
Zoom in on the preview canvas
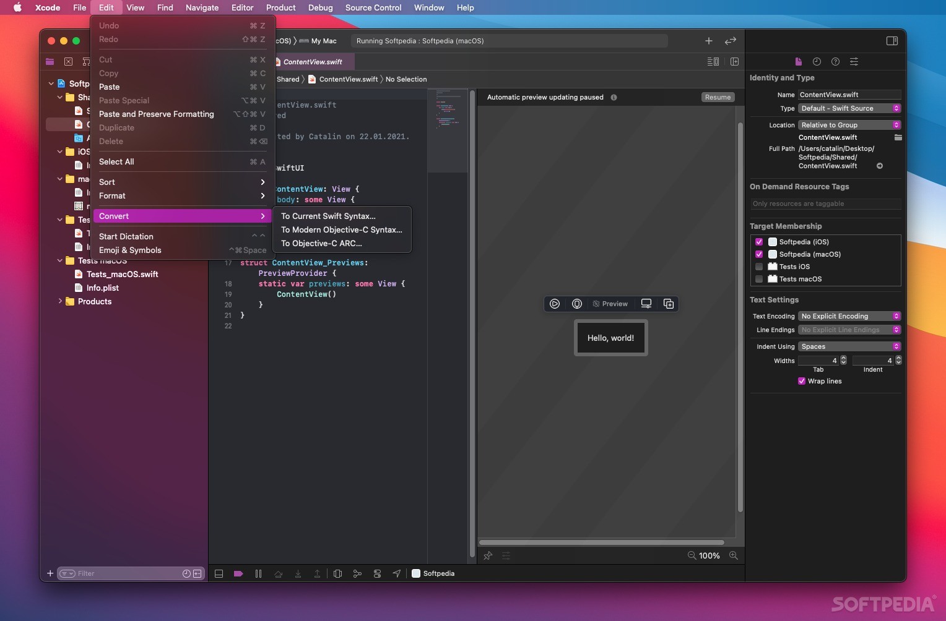point(734,555)
